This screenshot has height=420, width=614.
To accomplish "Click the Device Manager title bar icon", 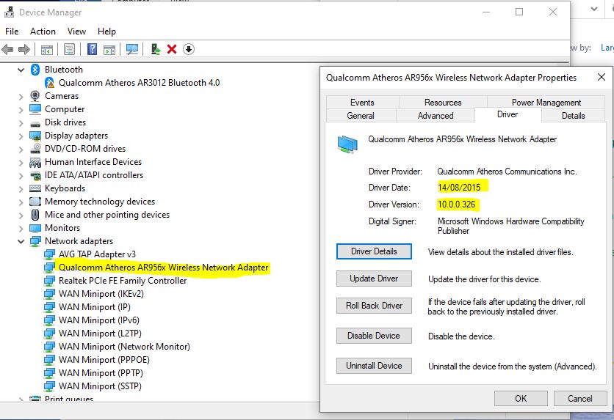I will click(9, 12).
